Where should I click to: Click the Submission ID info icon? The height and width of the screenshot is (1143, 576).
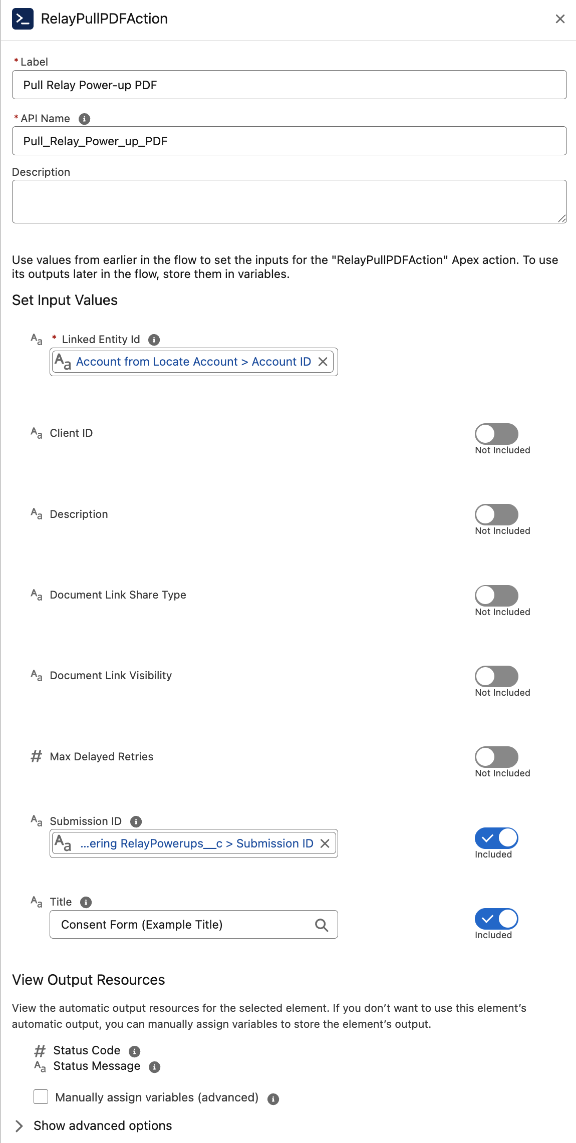(136, 821)
